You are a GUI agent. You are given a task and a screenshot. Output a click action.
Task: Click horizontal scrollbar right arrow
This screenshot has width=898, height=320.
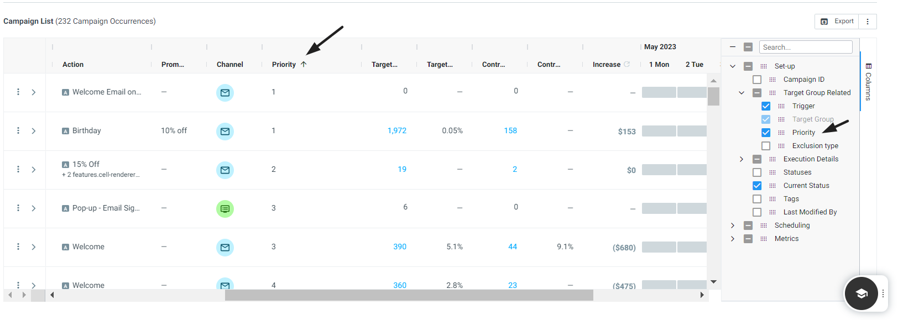[x=702, y=295]
